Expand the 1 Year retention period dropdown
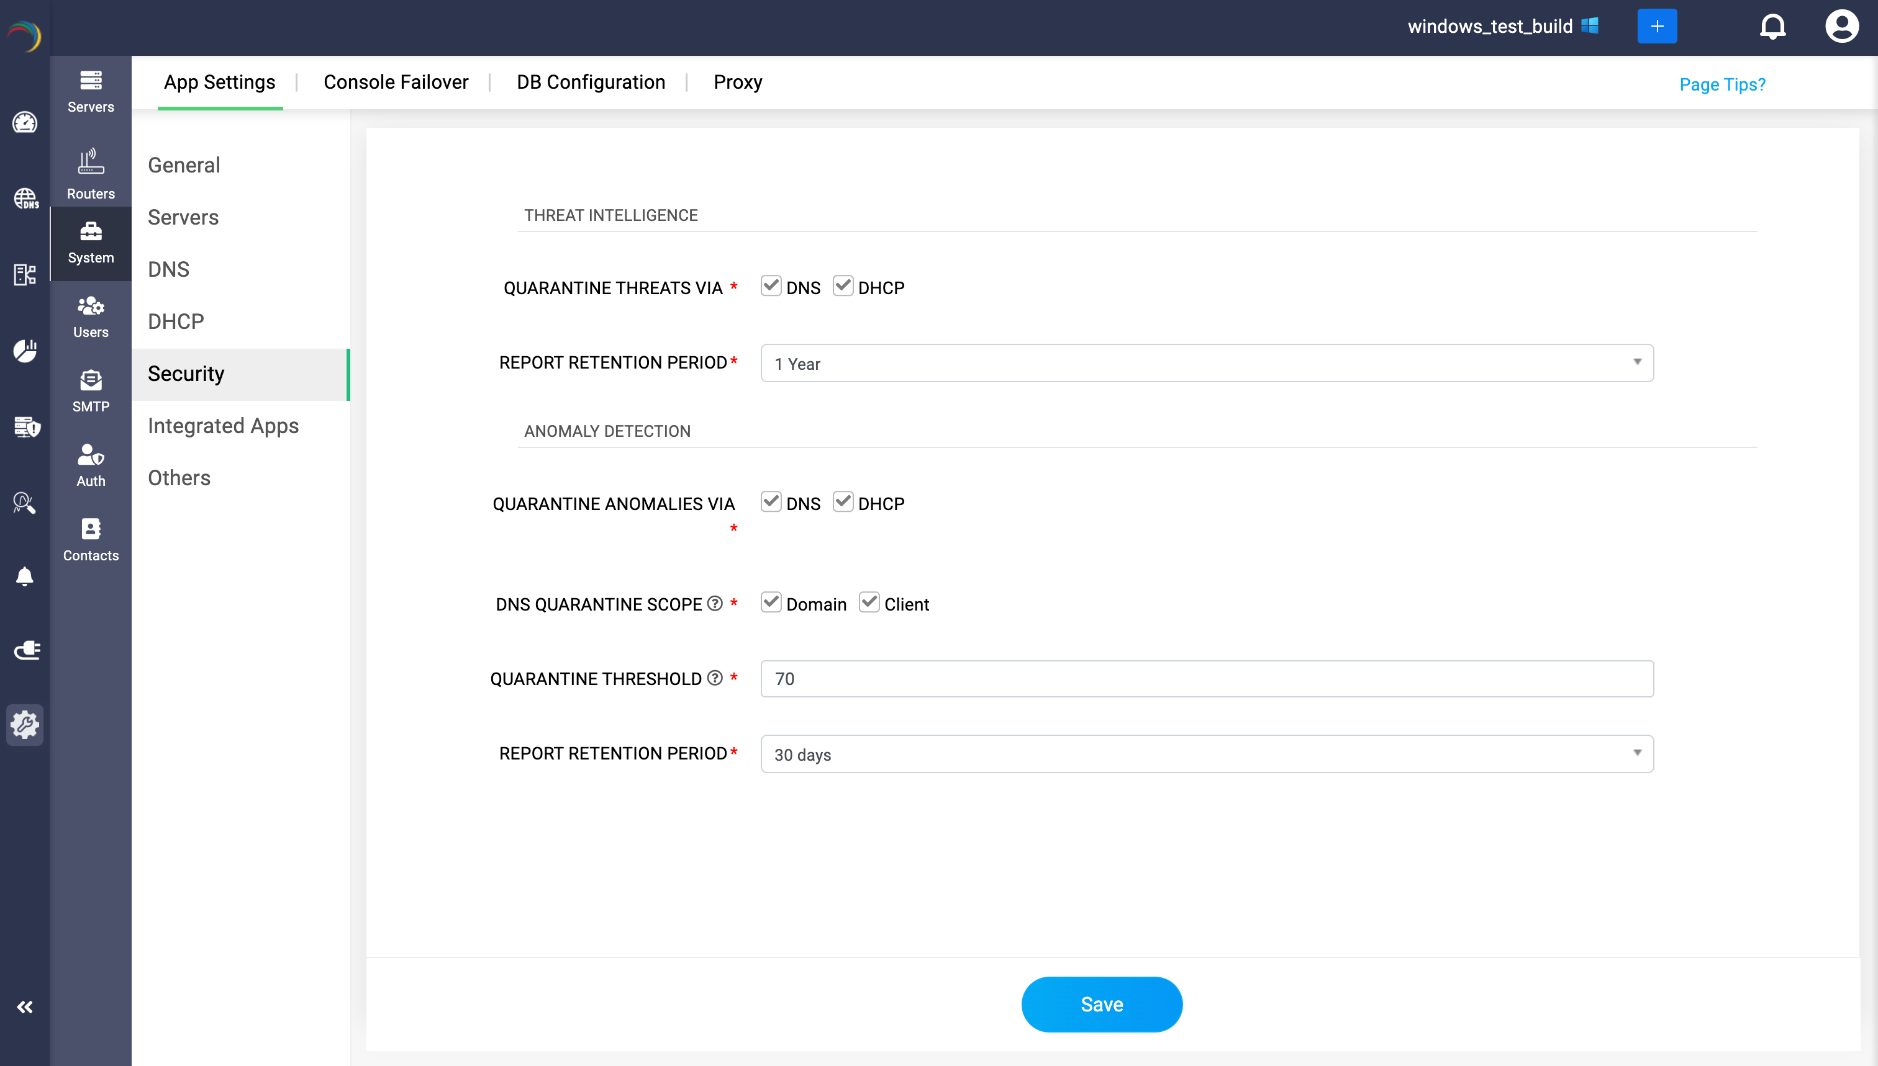The width and height of the screenshot is (1878, 1066). coord(1206,363)
